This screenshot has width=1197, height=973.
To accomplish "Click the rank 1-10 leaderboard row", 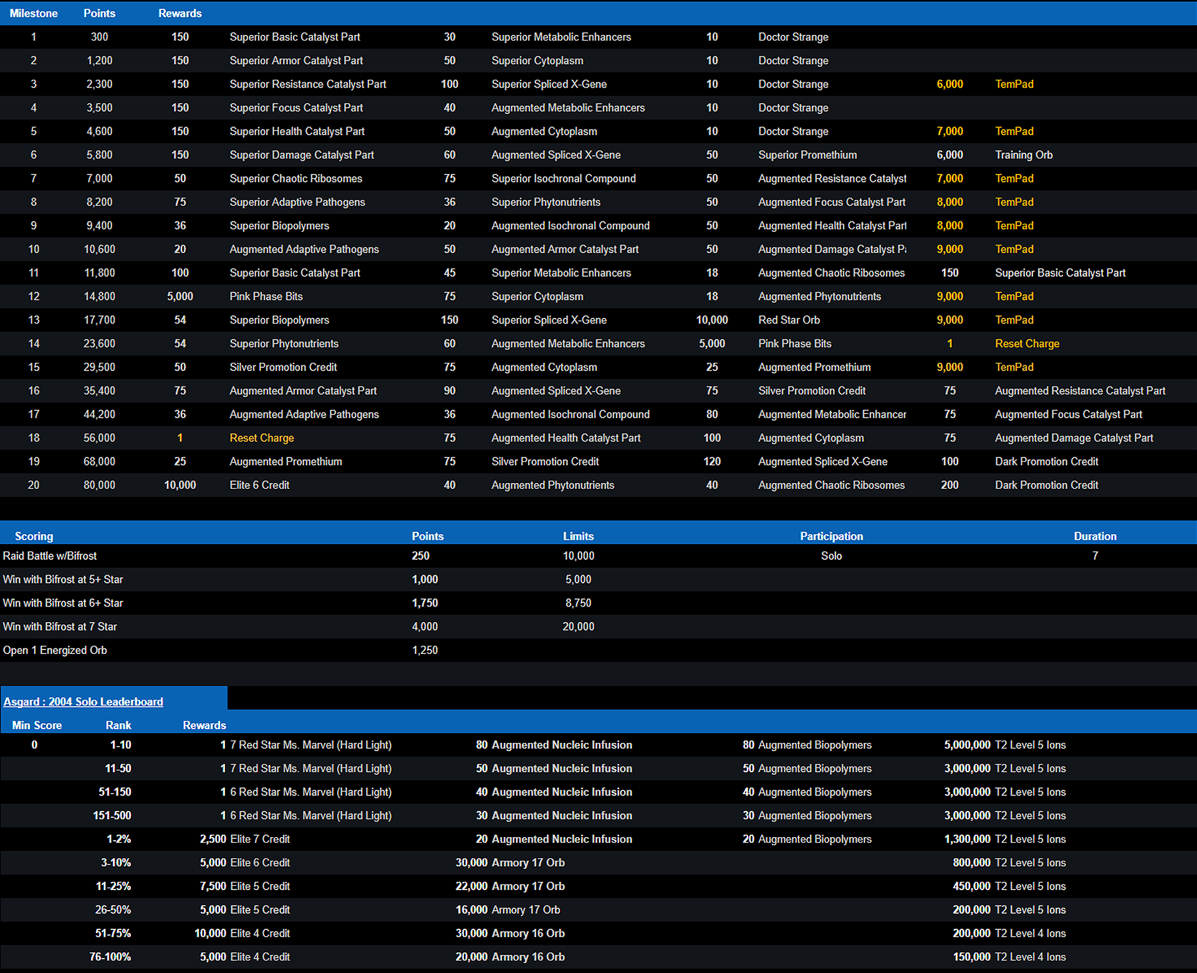I will click(x=120, y=745).
